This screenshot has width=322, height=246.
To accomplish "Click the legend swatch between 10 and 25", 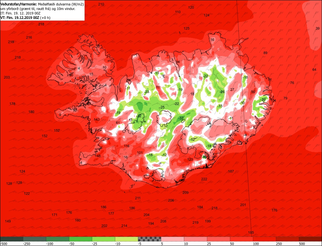I will 196,239.
